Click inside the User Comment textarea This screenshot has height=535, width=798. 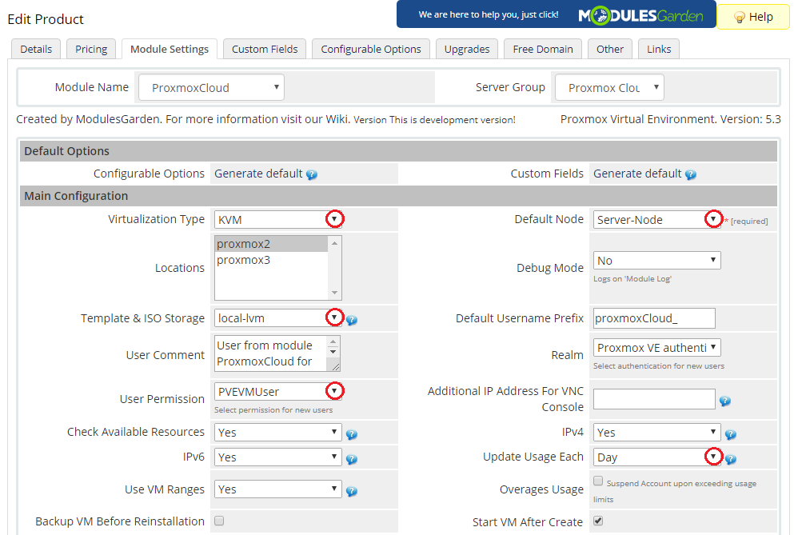coord(271,353)
